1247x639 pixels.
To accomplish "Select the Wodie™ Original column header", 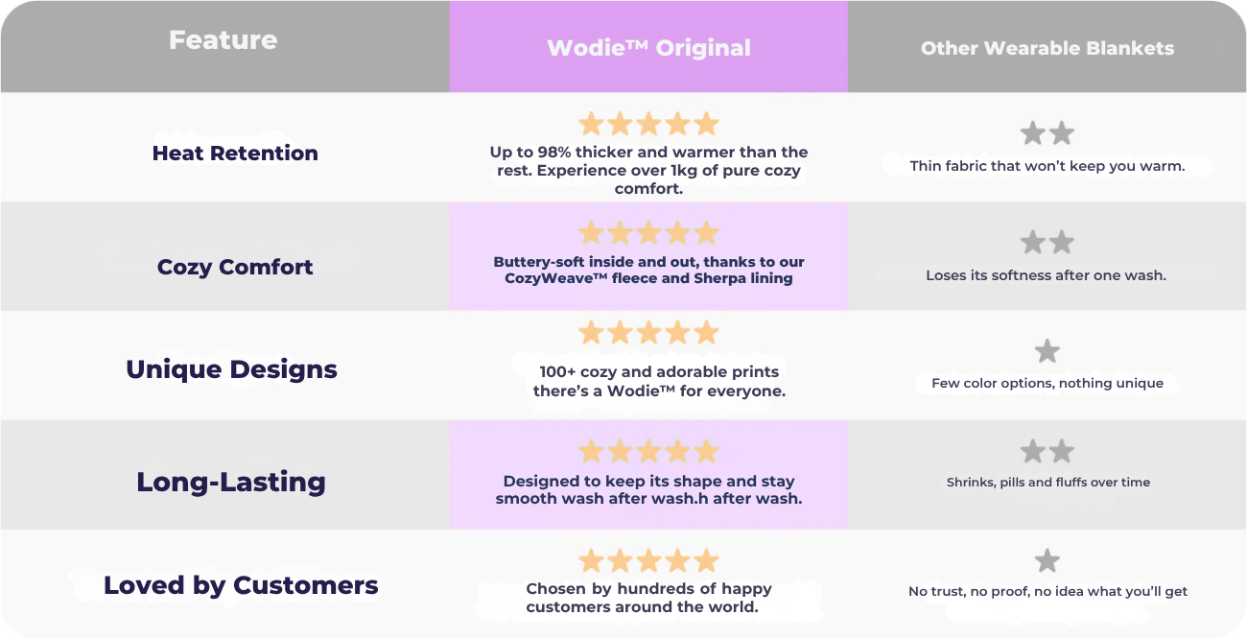I will pos(648,48).
